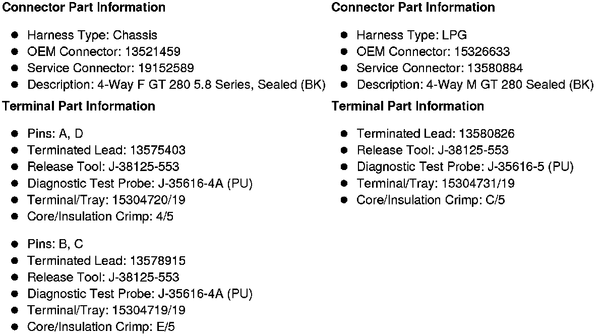The width and height of the screenshot is (605, 336).
Task: Click Core/Insulation Crimp: E/5 entry
Action: coord(101,327)
